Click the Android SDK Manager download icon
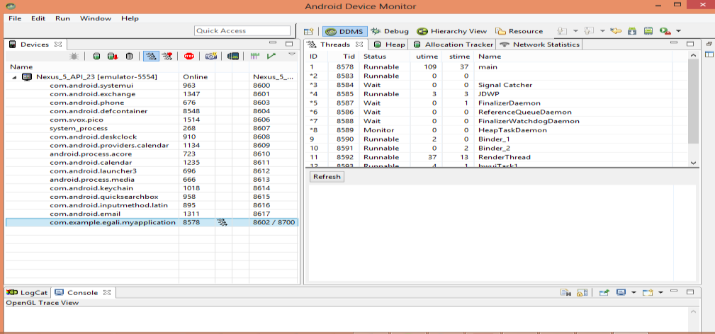Screen dimensions: 715x334 632,31
